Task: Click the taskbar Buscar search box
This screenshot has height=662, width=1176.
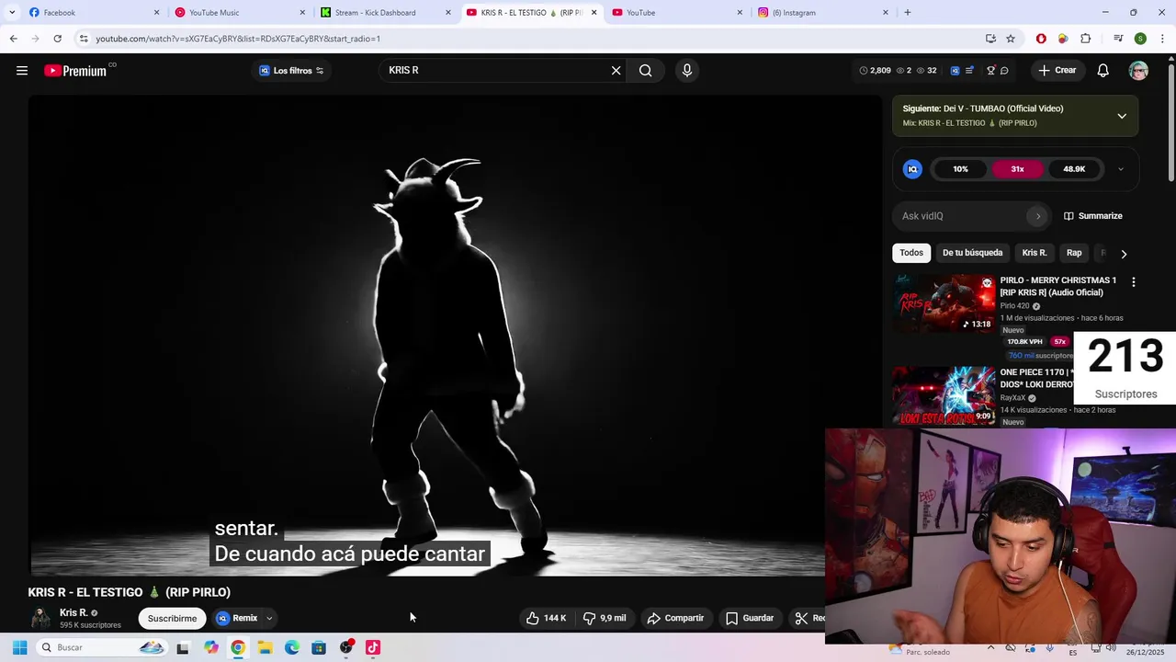Action: pos(101,647)
